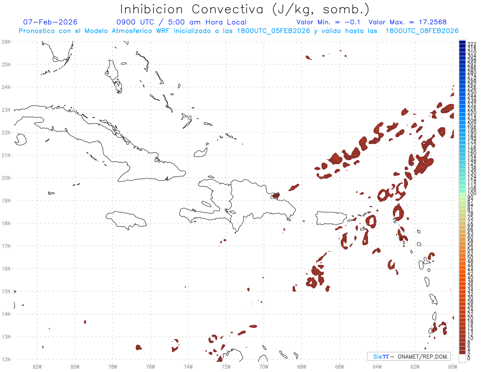Click the "16N" latitude label
The height and width of the screenshot is (372, 481).
click(x=6, y=268)
